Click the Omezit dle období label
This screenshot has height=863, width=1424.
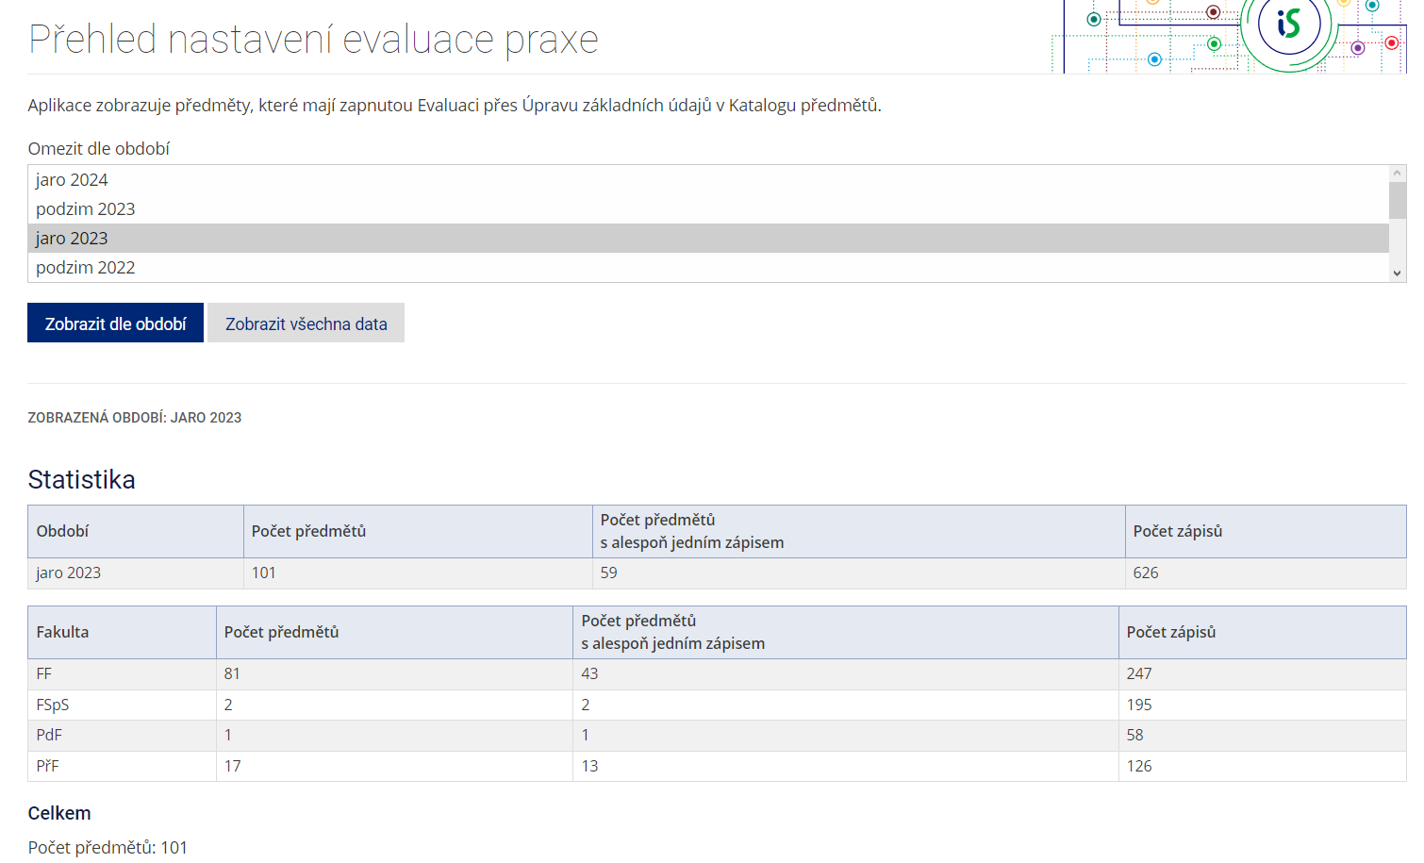pos(99,148)
